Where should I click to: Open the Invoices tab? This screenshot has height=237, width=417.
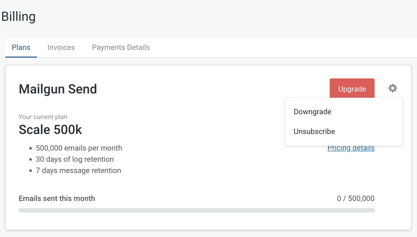click(61, 48)
